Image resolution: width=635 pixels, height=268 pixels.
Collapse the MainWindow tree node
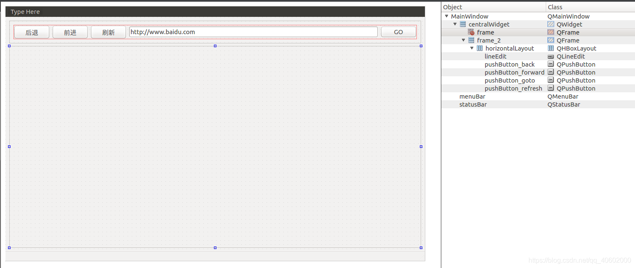coord(446,16)
